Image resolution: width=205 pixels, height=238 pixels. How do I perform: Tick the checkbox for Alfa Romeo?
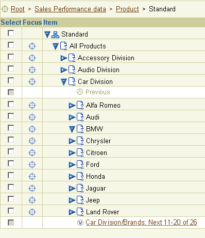point(11,104)
